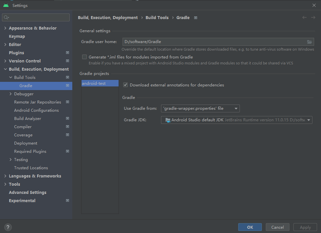This screenshot has height=233, width=321.
Task: Click the back navigation arrow
Action: [x=305, y=17]
